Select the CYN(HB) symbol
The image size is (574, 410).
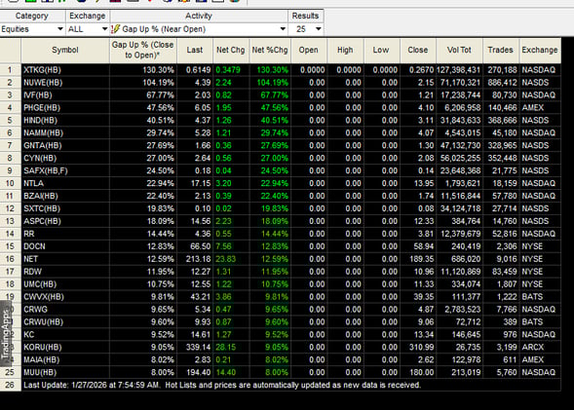pos(40,158)
